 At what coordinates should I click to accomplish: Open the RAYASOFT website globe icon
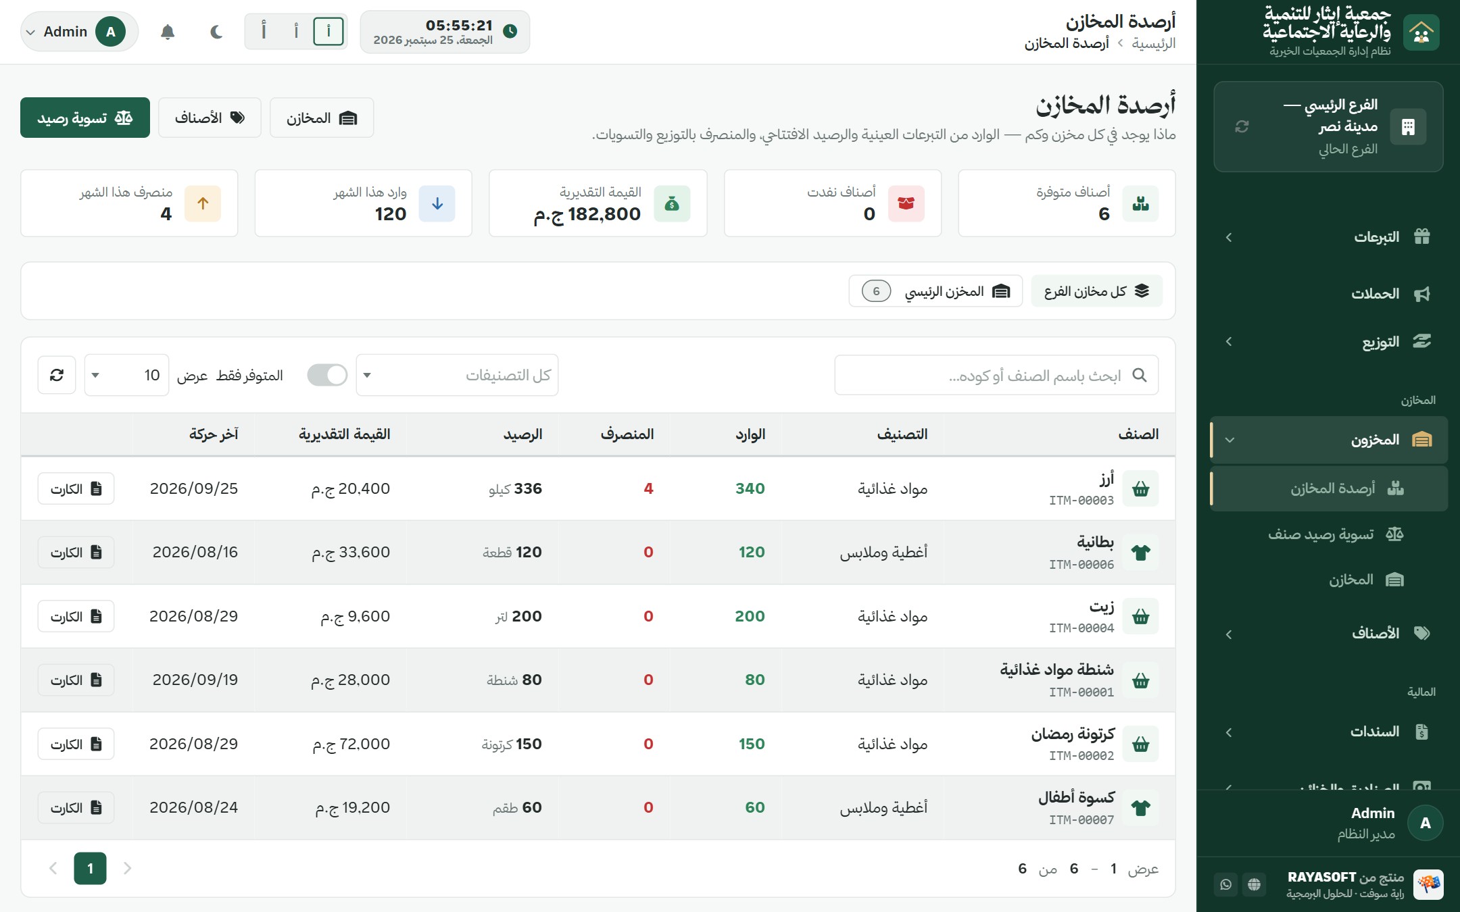coord(1255,884)
